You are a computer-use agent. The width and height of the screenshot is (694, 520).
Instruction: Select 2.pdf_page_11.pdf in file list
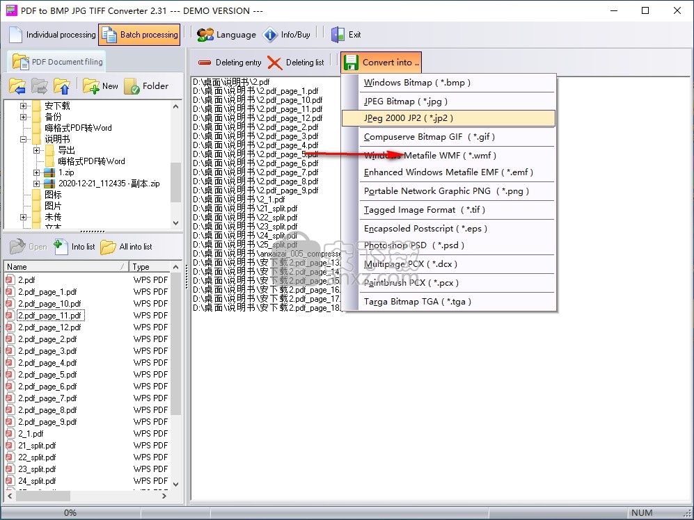click(49, 316)
